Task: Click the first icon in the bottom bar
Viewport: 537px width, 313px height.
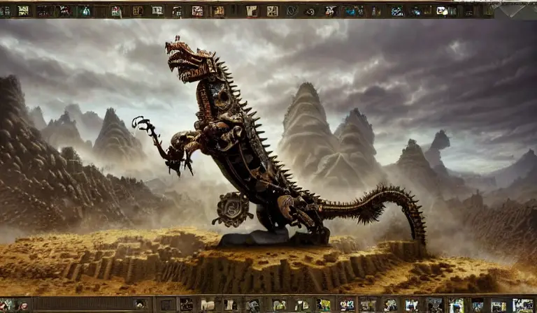Action: (x=6, y=305)
